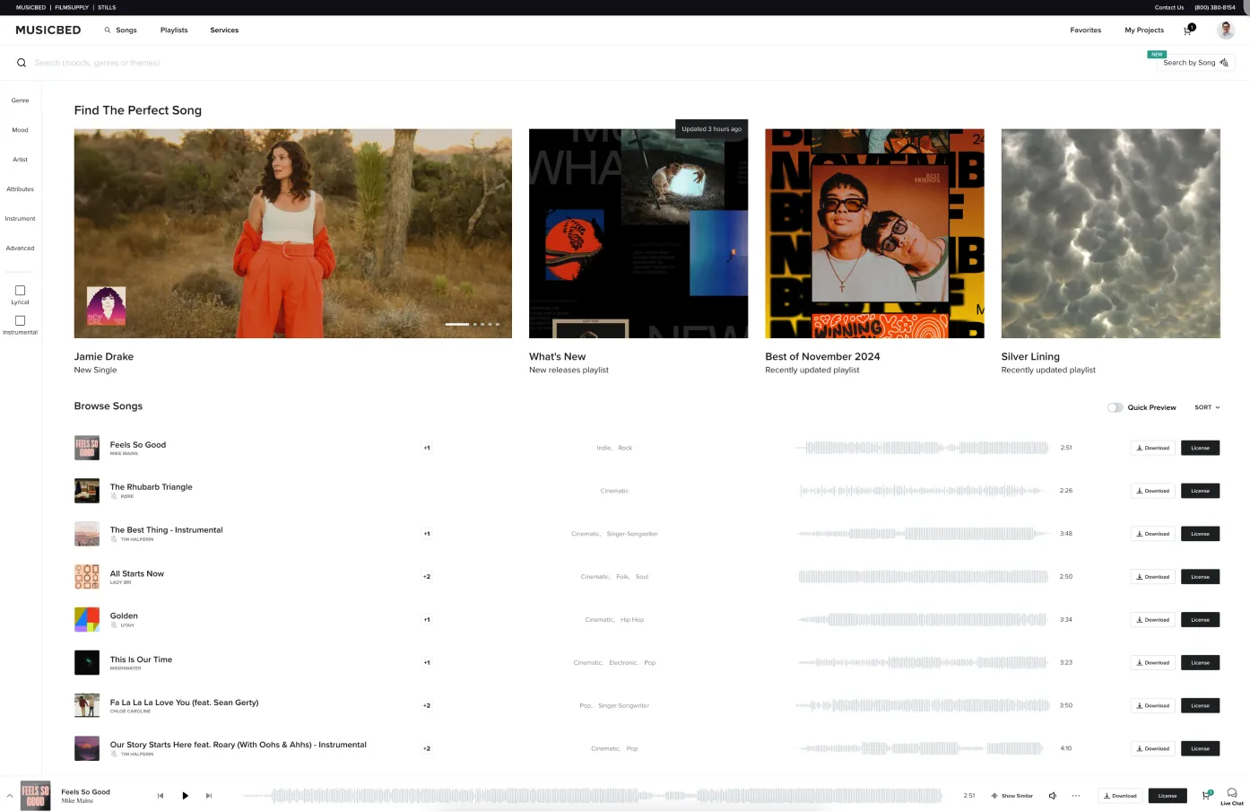The width and height of the screenshot is (1250, 812).
Task: Open Feels So Good album art in list
Action: coord(87,448)
